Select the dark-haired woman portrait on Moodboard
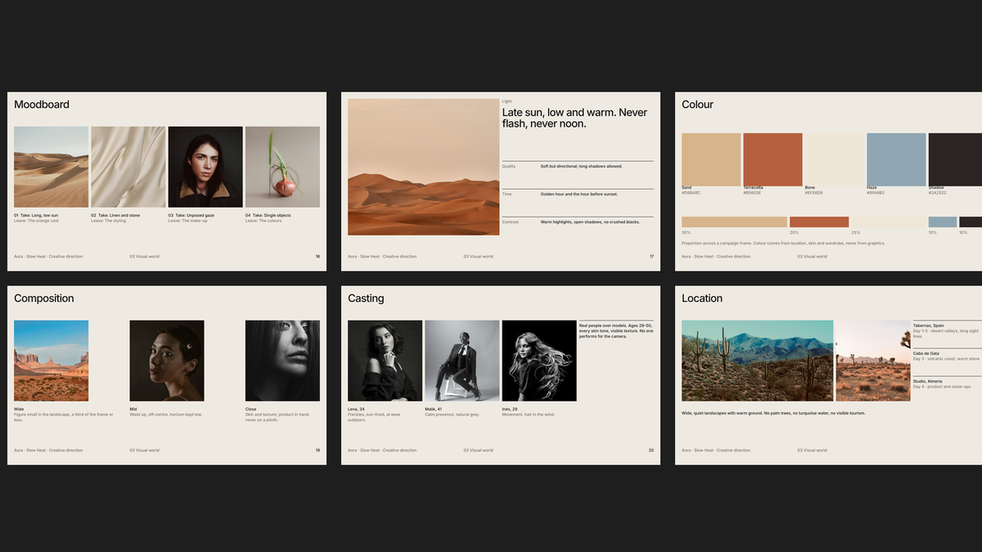Image resolution: width=982 pixels, height=552 pixels. coord(205,167)
